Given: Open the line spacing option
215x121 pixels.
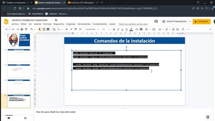Looking at the screenshot, I should pos(154,29).
